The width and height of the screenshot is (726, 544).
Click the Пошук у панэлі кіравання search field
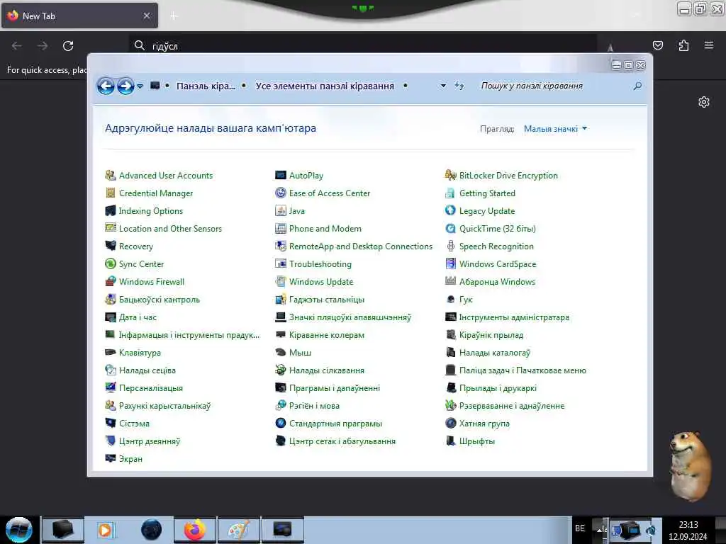(x=553, y=86)
